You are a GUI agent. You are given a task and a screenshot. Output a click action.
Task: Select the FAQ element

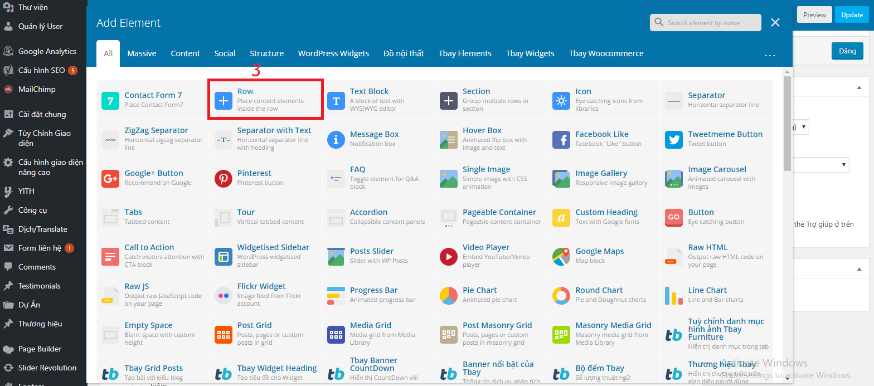[x=378, y=177]
